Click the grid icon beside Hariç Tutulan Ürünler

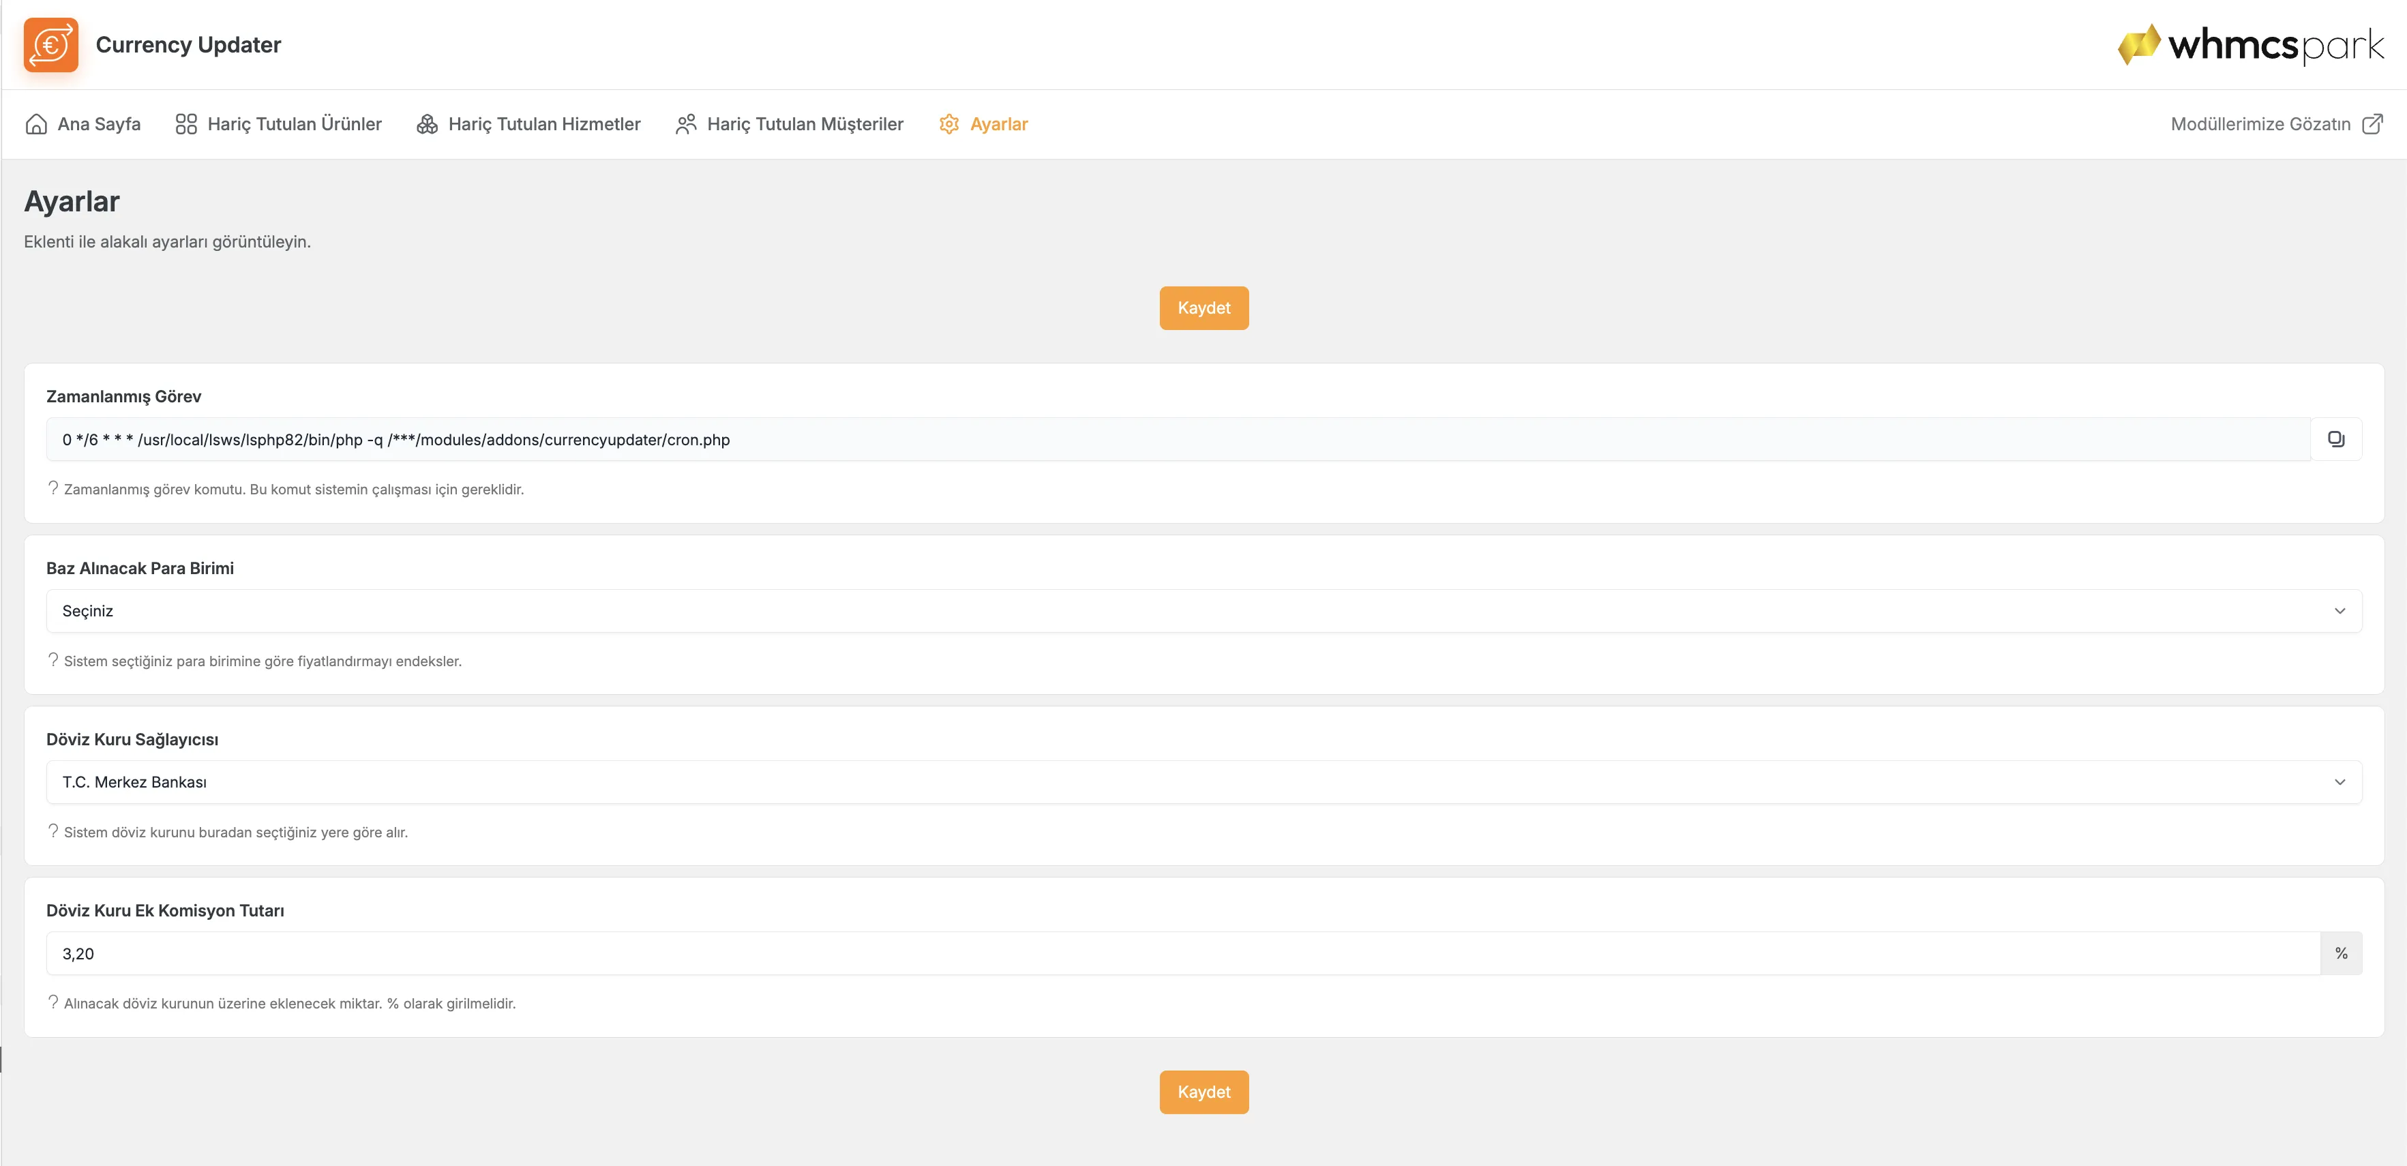(x=186, y=124)
